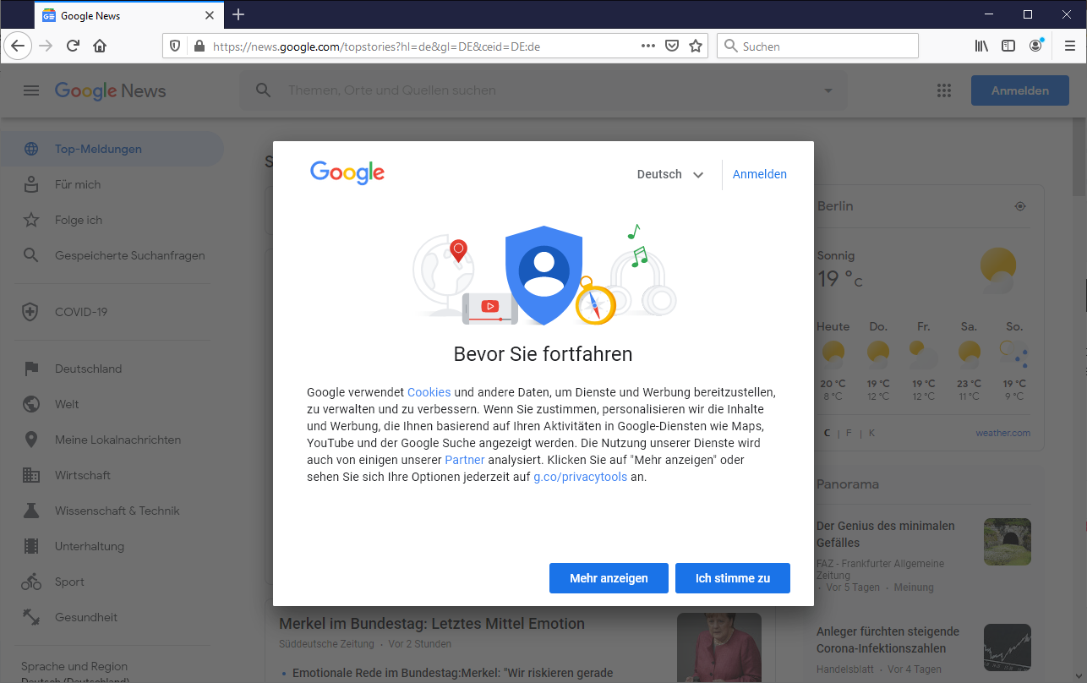Go to the Firefox home page
The width and height of the screenshot is (1087, 683).
pyautogui.click(x=100, y=46)
